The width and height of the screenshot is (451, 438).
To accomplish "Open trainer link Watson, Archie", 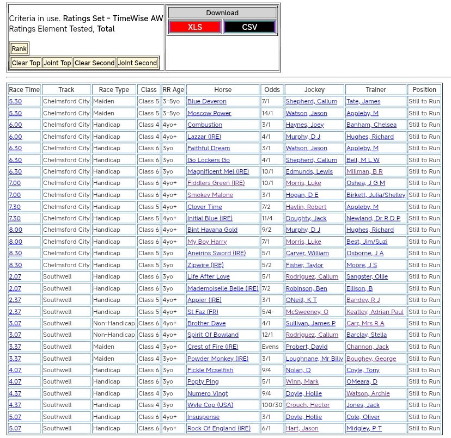I will (x=368, y=393).
